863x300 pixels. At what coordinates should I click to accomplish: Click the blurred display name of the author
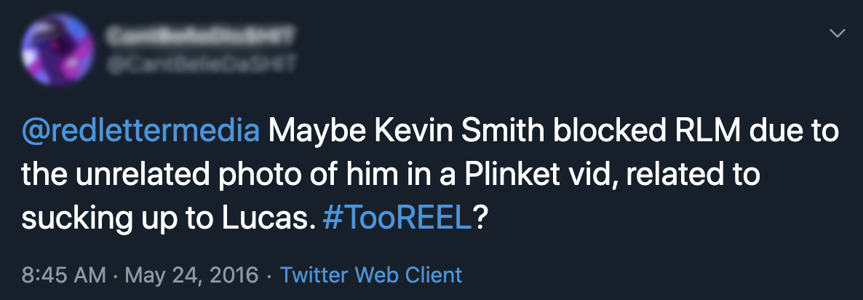[x=200, y=36]
